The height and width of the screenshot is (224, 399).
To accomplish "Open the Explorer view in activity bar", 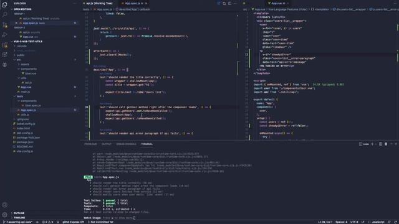I will [x=4, y=4].
